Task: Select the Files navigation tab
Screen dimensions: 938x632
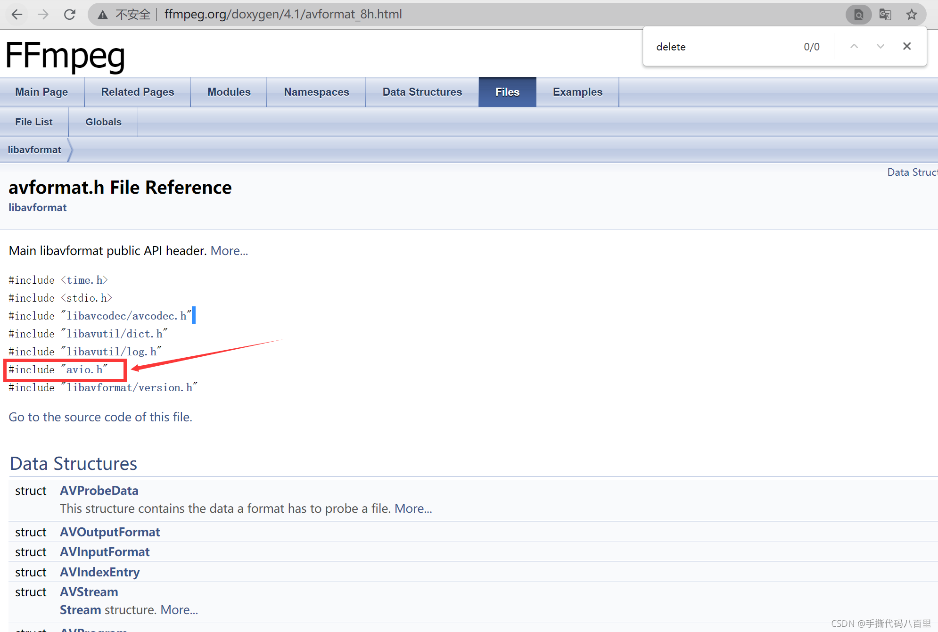Action: coord(507,92)
